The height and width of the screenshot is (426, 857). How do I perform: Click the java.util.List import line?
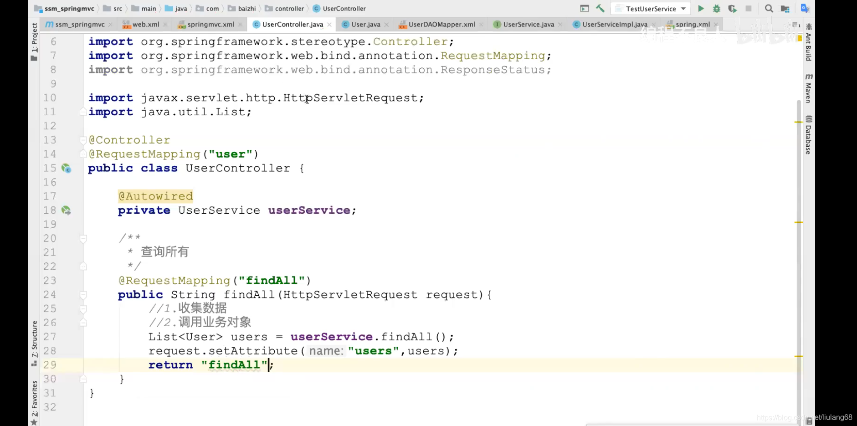pyautogui.click(x=170, y=112)
